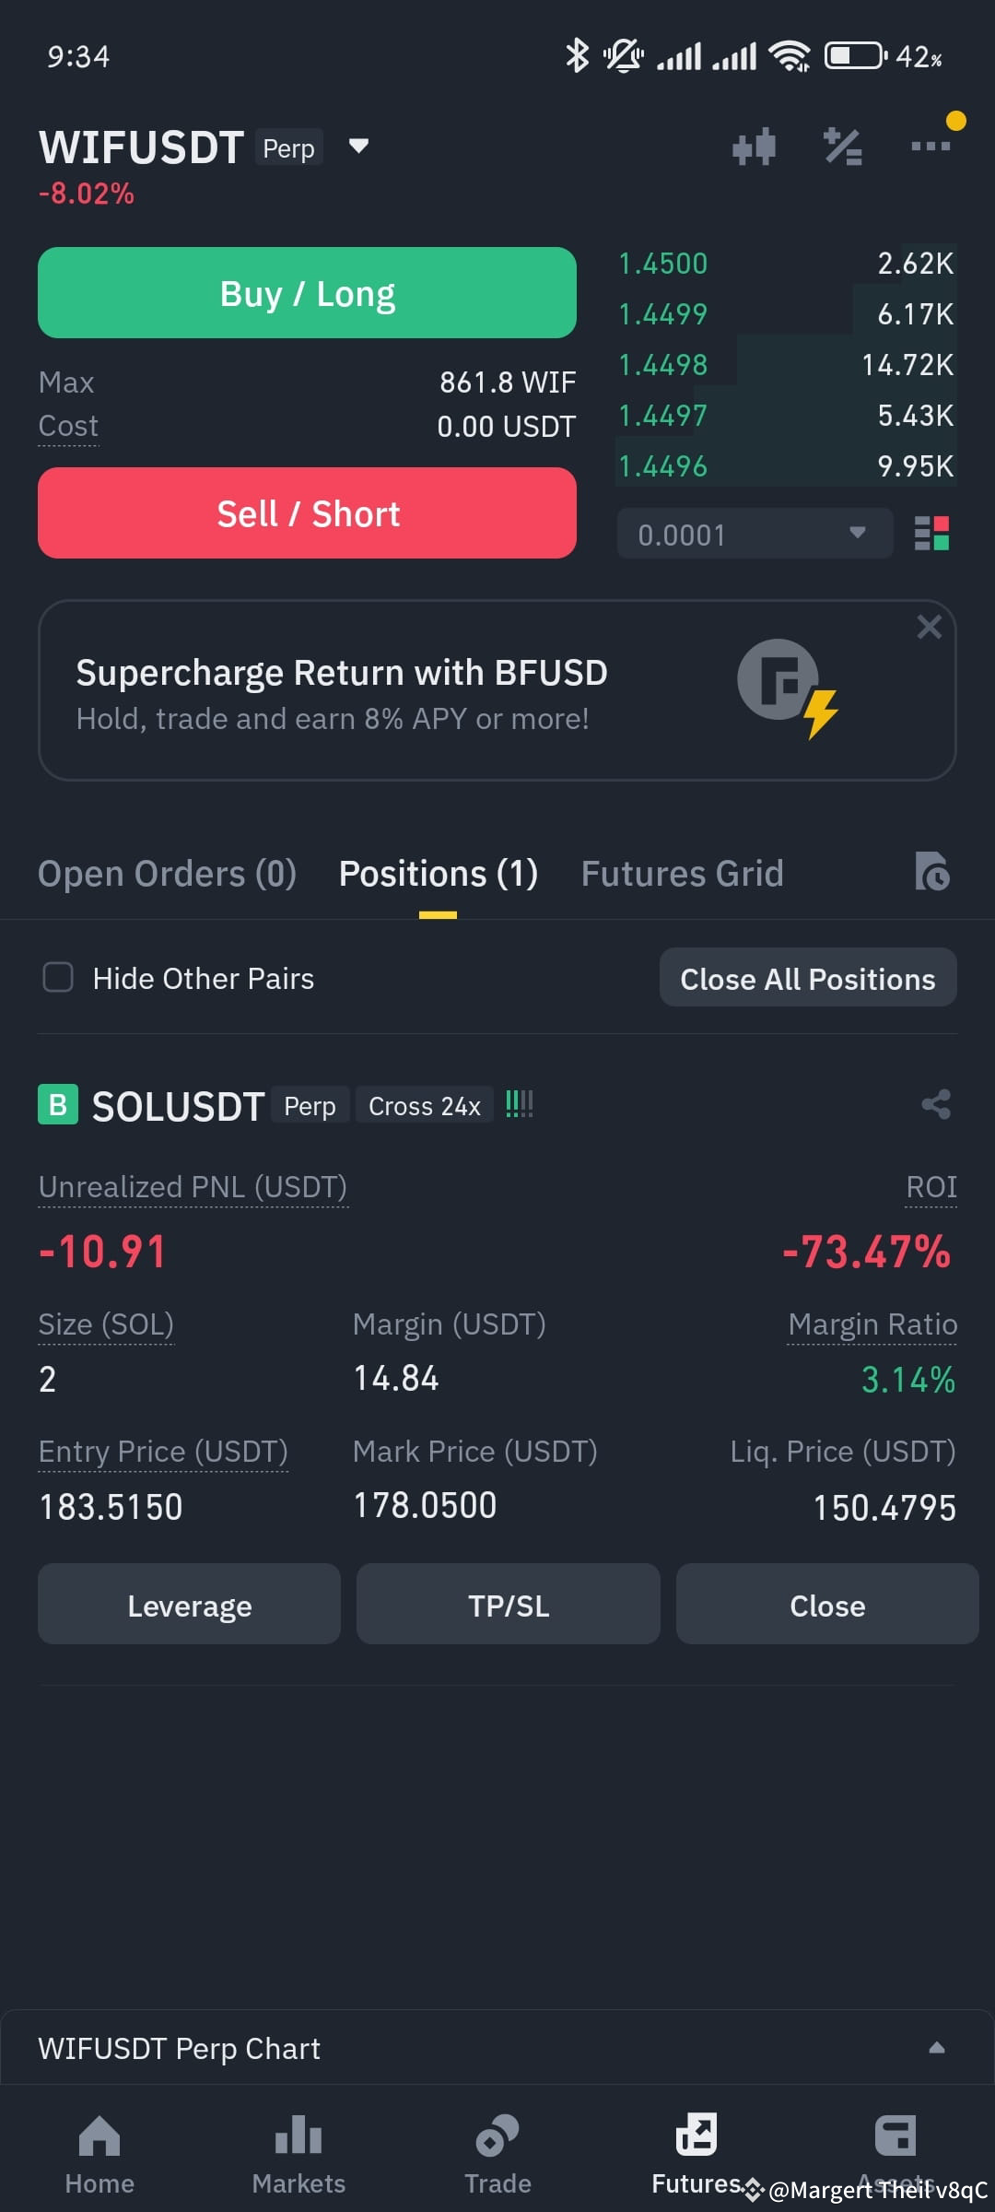Tap the Close All Positions button
Screen dimensions: 995x2212
pyautogui.click(x=808, y=978)
